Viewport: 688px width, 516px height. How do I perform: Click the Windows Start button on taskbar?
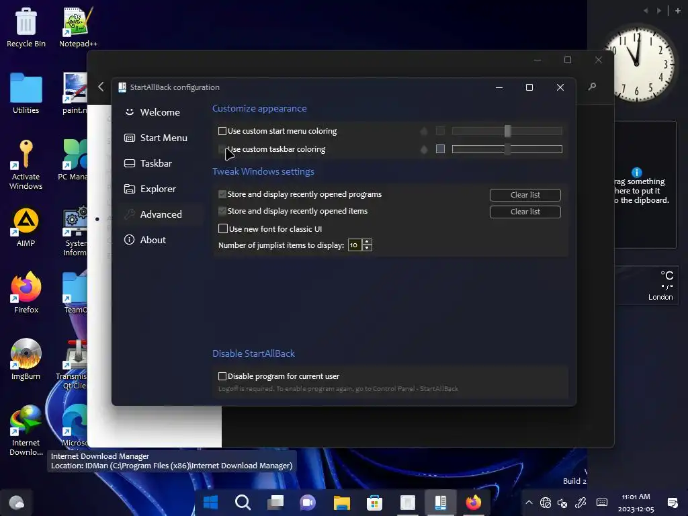pos(210,503)
